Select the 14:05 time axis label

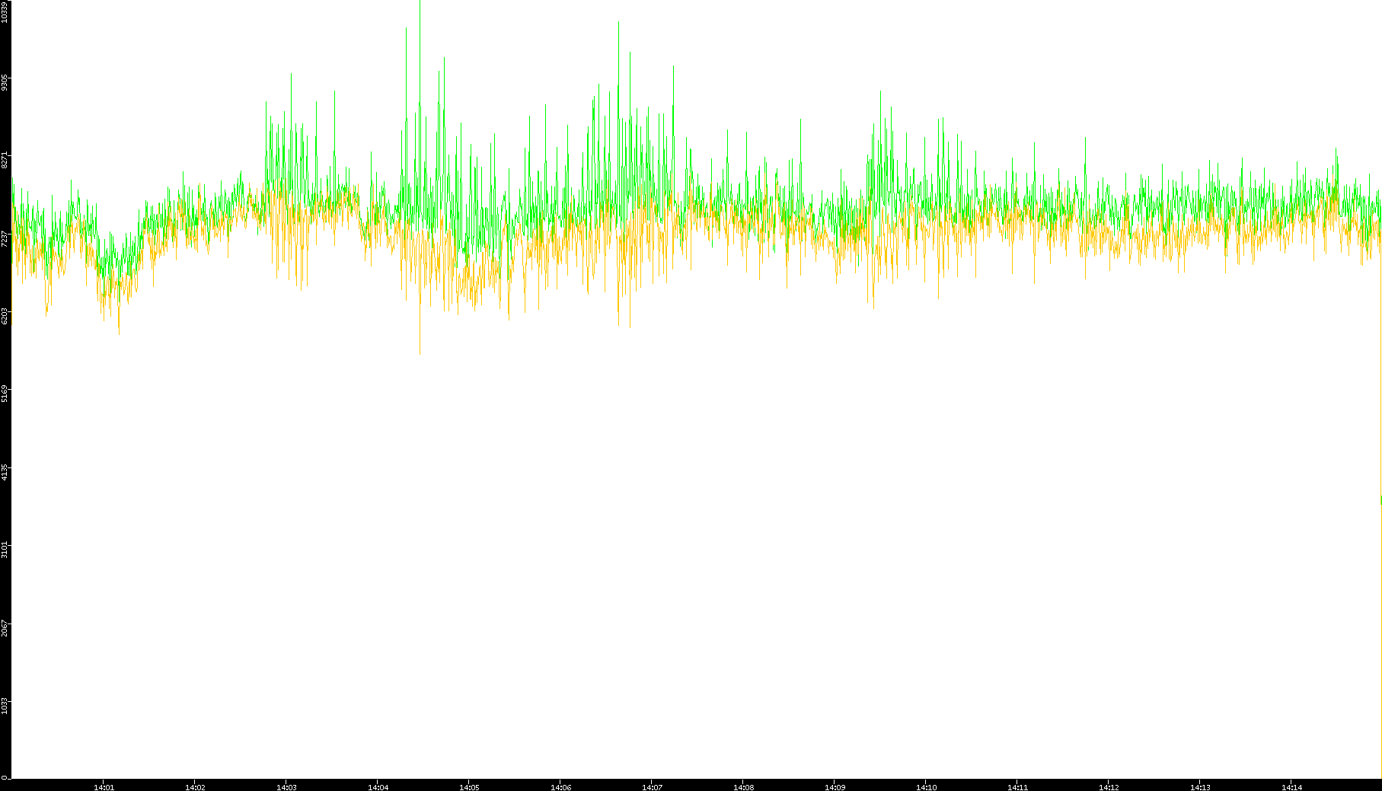coord(469,787)
